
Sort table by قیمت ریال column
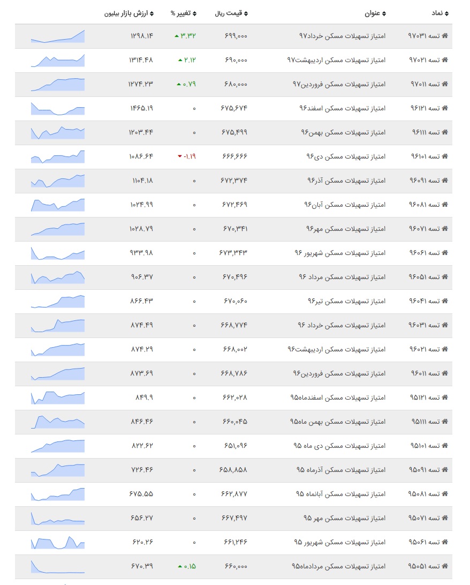point(231,13)
